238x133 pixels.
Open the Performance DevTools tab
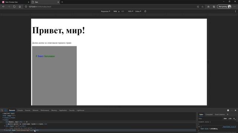click(45, 110)
